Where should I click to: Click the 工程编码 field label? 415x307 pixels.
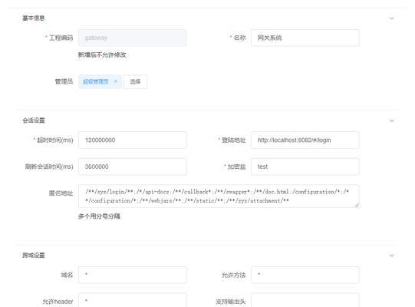tap(61, 38)
